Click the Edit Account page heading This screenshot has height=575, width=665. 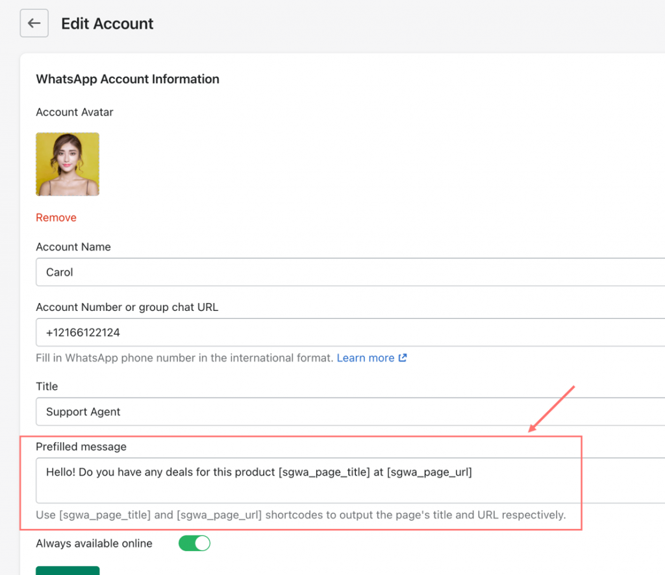click(107, 24)
